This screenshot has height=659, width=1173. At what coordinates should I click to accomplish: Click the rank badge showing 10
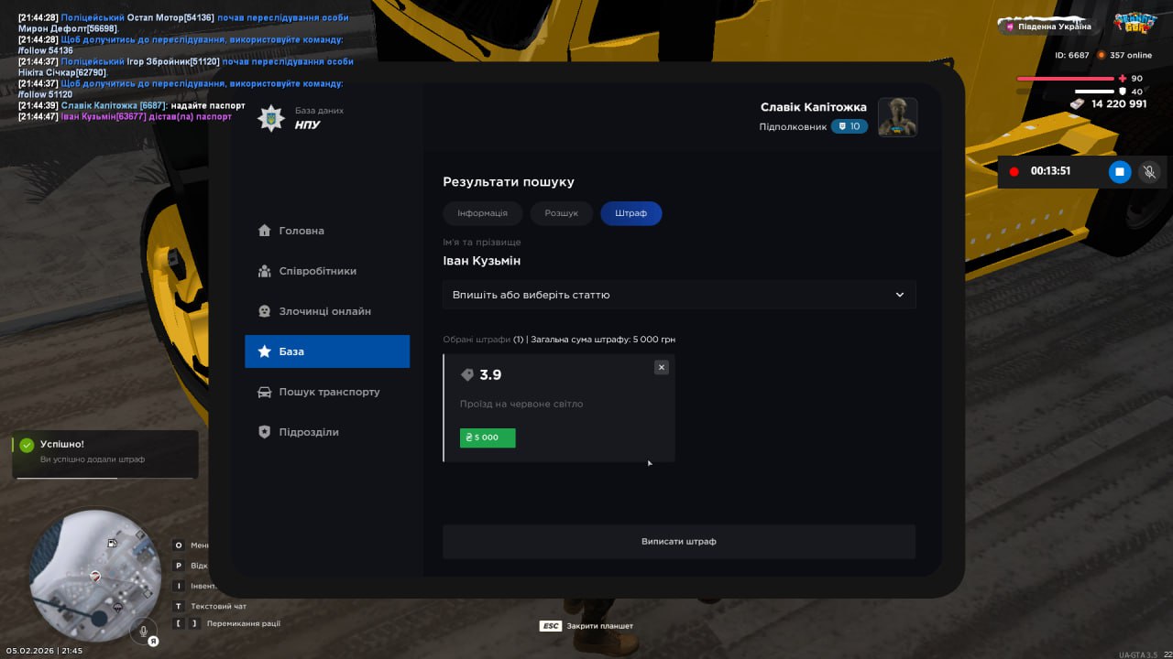[850, 126]
